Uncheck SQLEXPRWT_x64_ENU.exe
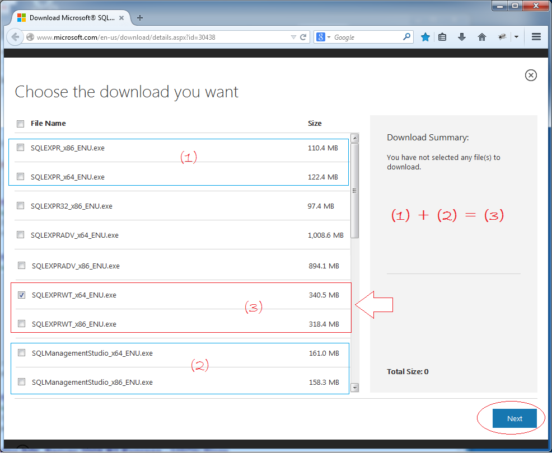The height and width of the screenshot is (453, 552). pyautogui.click(x=21, y=295)
